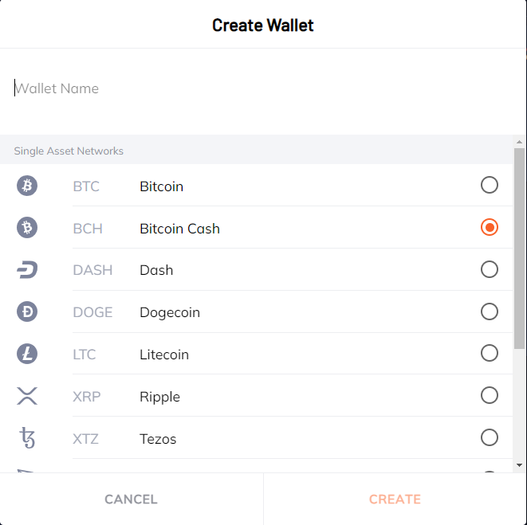527x525 pixels.
Task: Click the Bitcoin Cash coin icon
Action: (27, 227)
